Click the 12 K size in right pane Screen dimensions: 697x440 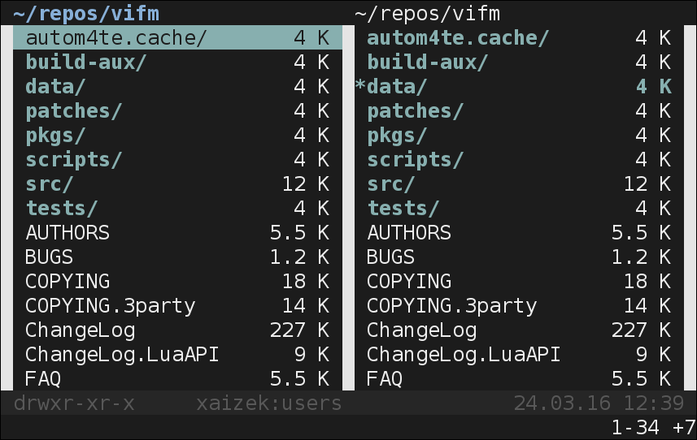click(x=647, y=183)
